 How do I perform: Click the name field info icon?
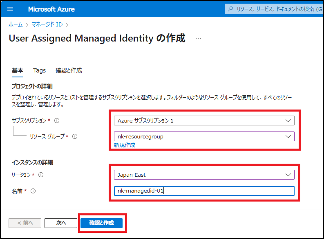coord(33,191)
